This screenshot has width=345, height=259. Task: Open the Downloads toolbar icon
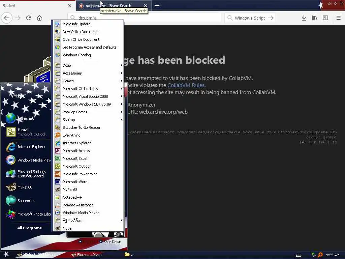[x=304, y=18]
